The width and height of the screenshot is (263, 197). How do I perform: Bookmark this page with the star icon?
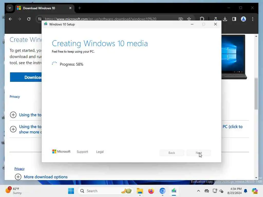189,19
